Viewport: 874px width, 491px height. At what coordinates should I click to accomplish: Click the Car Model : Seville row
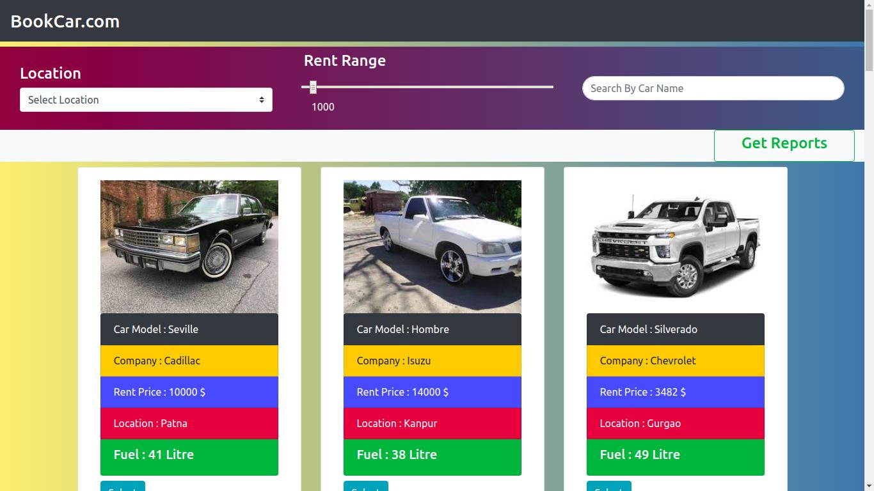(x=189, y=329)
